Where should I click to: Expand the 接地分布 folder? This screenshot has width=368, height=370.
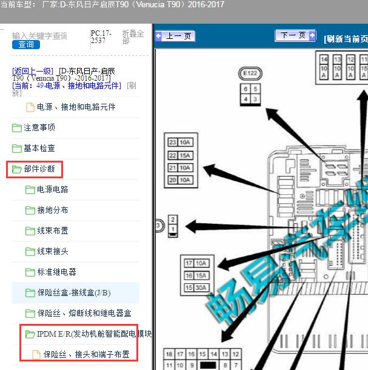[x=53, y=210]
